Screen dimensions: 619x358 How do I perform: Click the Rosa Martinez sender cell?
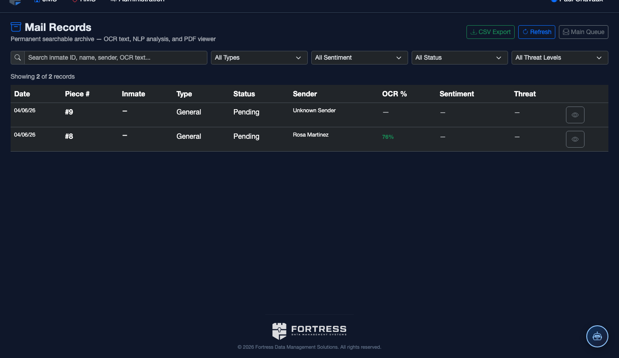pyautogui.click(x=311, y=135)
